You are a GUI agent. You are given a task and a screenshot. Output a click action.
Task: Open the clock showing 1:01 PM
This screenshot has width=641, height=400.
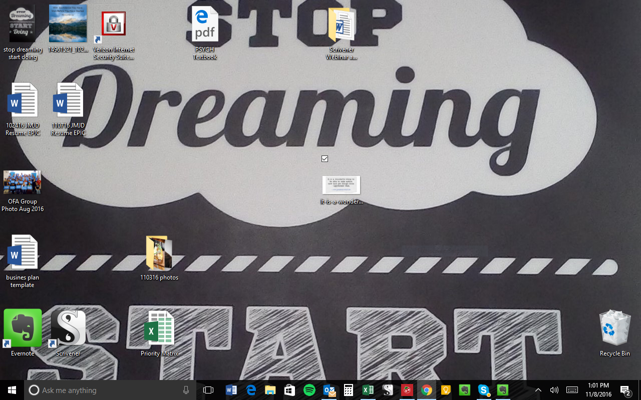[598, 390]
